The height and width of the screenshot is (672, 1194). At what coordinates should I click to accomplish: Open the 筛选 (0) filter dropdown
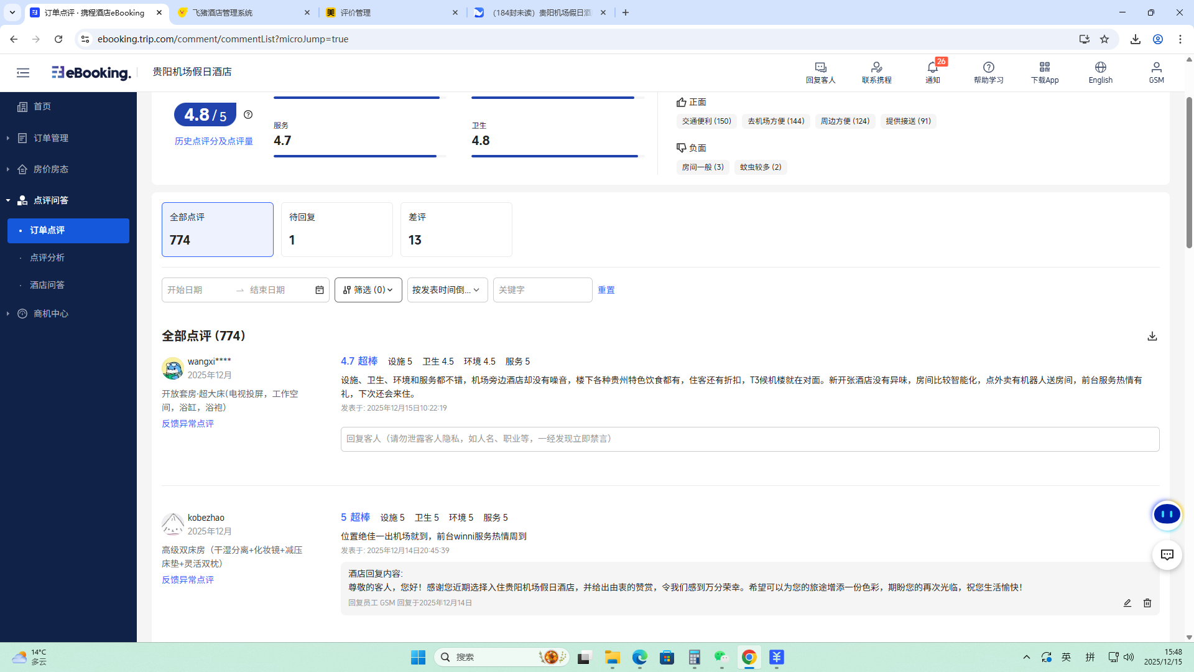(x=368, y=290)
